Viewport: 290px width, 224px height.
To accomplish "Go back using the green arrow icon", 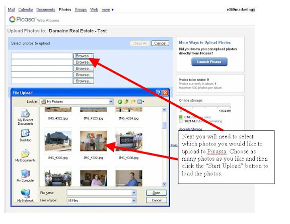I will point(120,102).
